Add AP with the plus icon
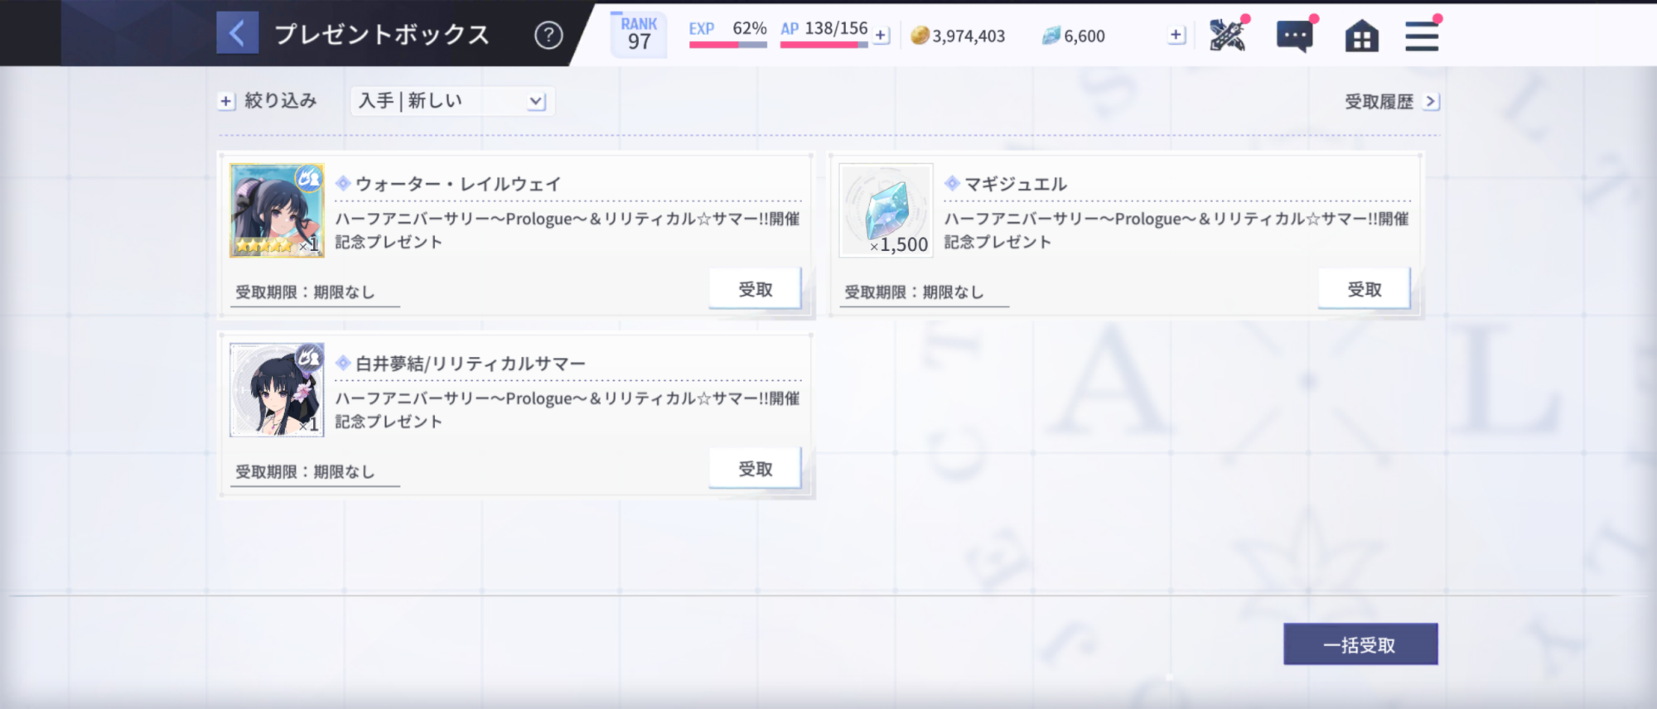Viewport: 1657px width, 709px height. click(882, 36)
